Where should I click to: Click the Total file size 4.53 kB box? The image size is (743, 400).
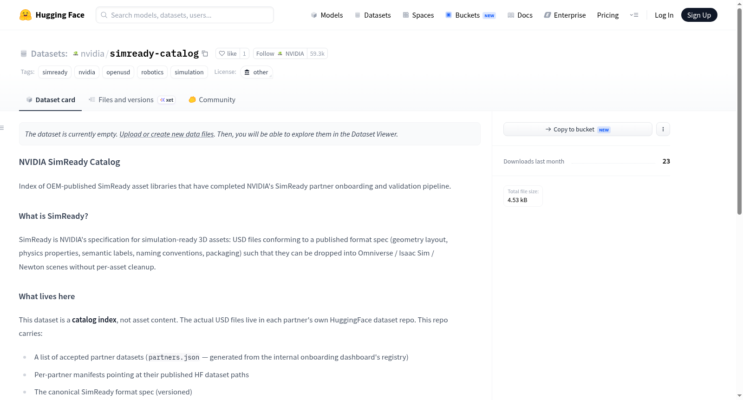pos(523,196)
